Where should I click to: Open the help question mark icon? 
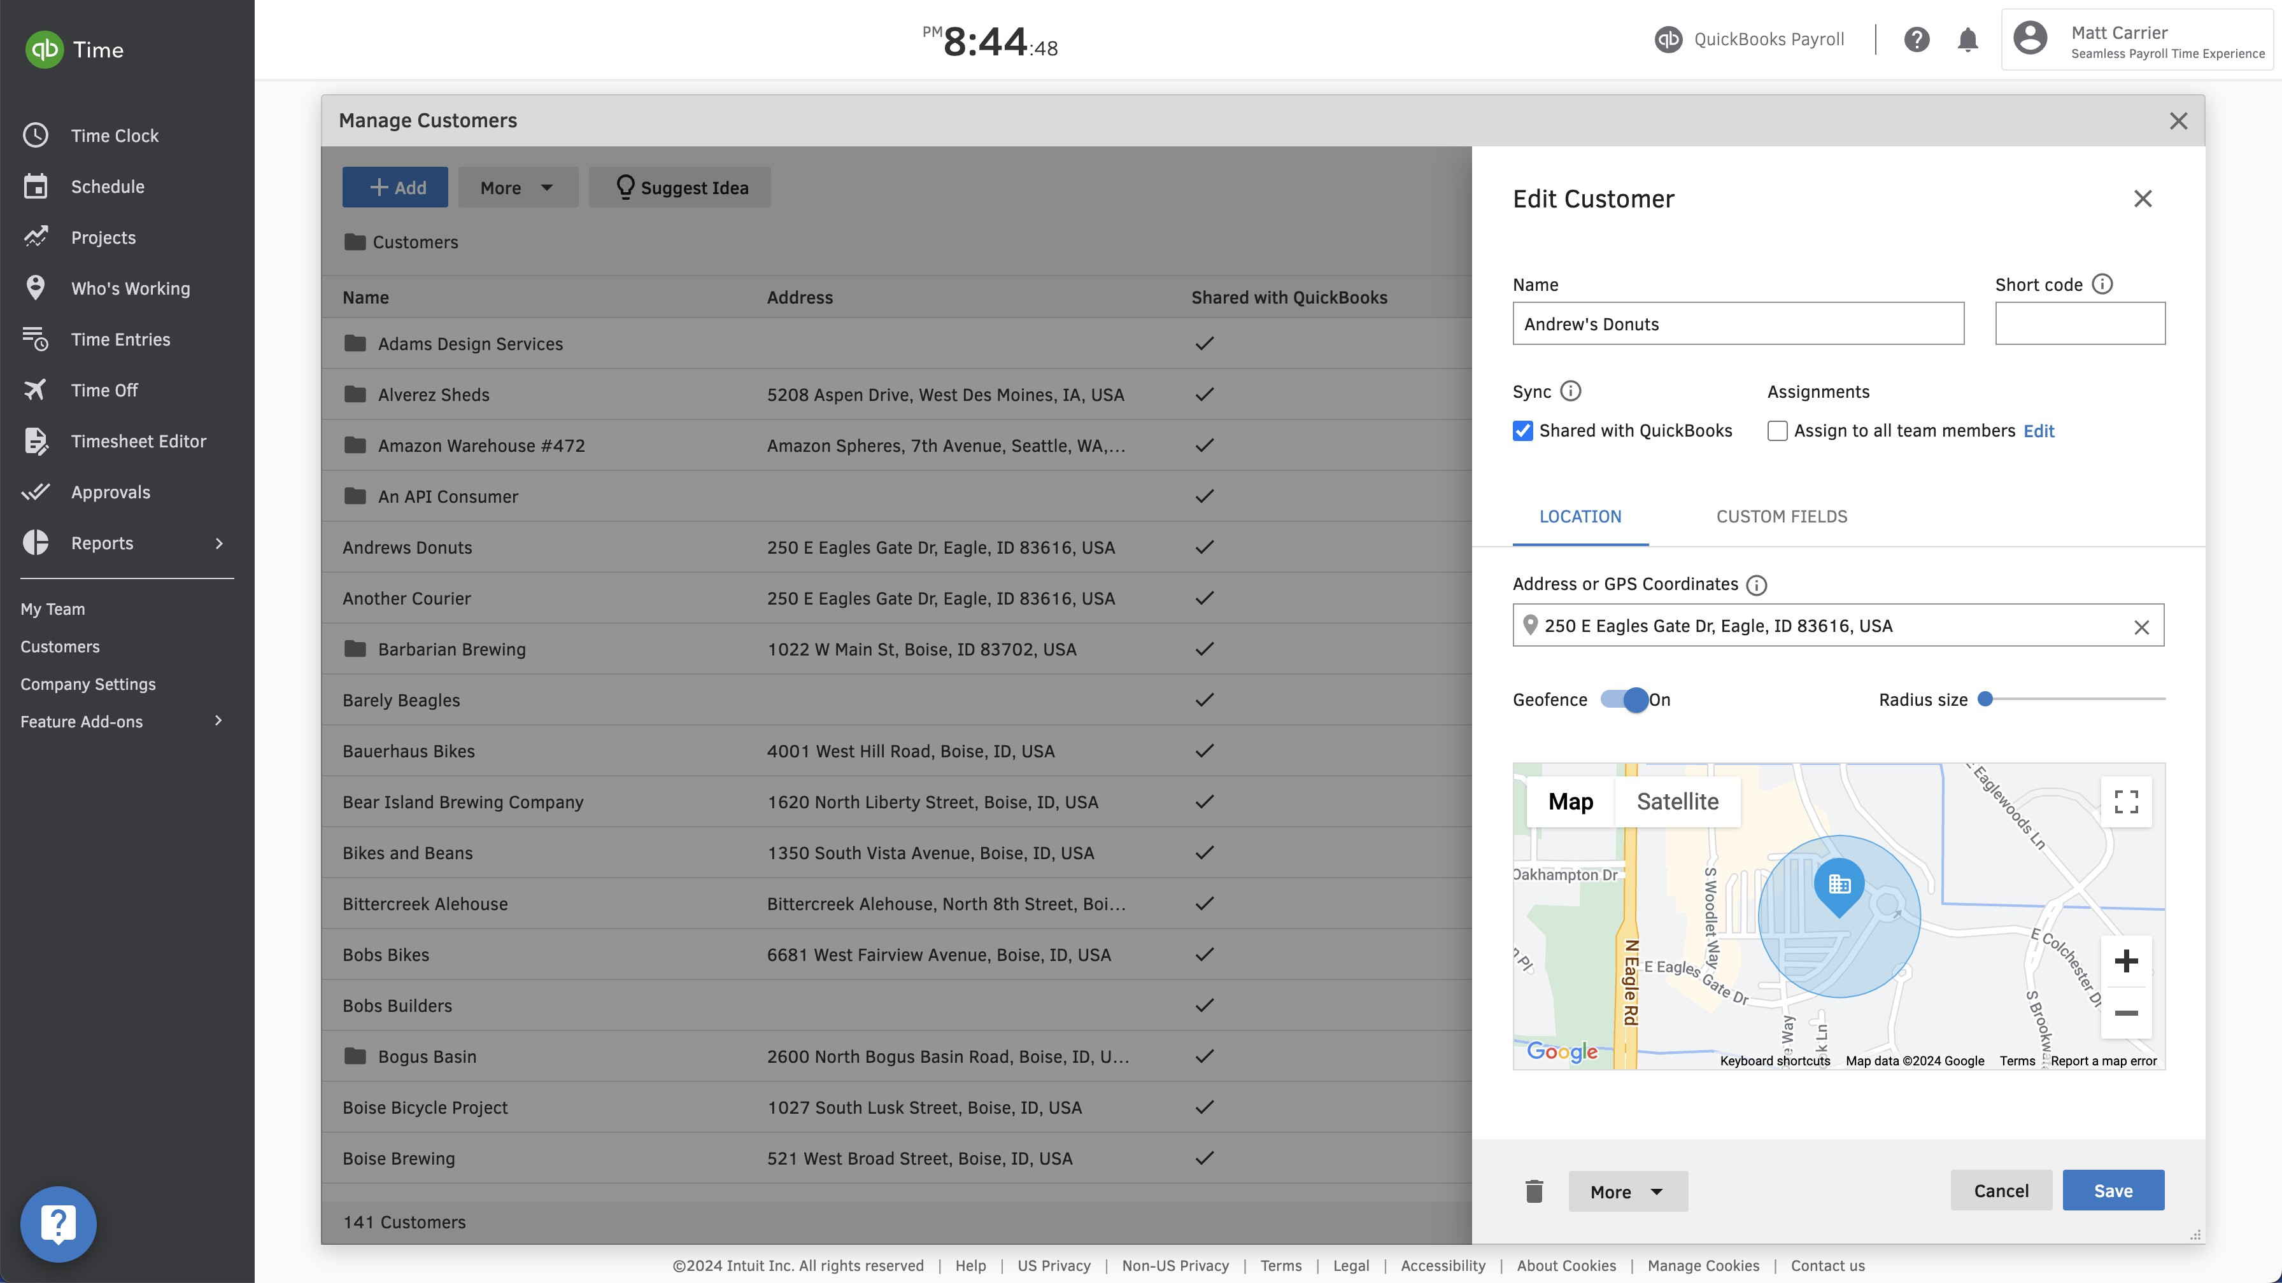click(x=1916, y=40)
